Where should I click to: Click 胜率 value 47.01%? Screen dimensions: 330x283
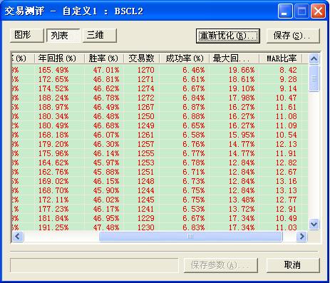(x=106, y=70)
